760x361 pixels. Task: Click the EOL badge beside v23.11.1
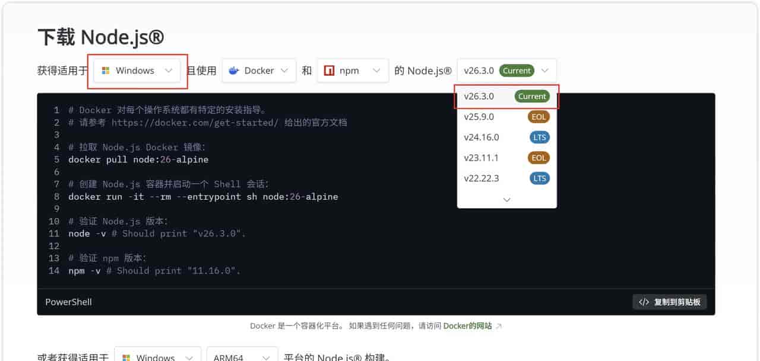click(x=539, y=158)
